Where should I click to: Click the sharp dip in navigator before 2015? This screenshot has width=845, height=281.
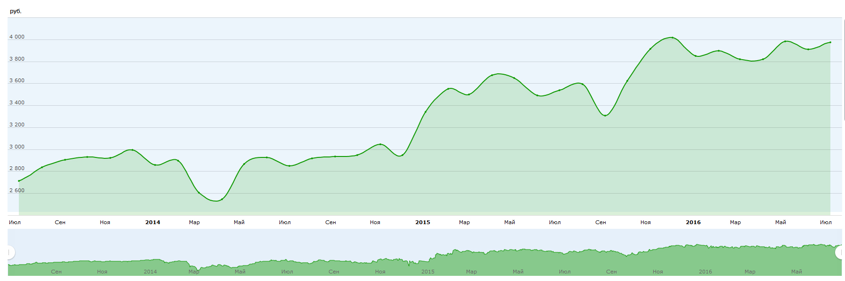[409, 265]
